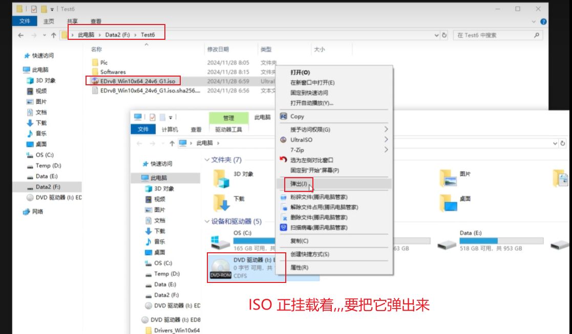Image resolution: width=572 pixels, height=334 pixels.
Task: Sort by 修改日期 column header
Action: (218, 50)
